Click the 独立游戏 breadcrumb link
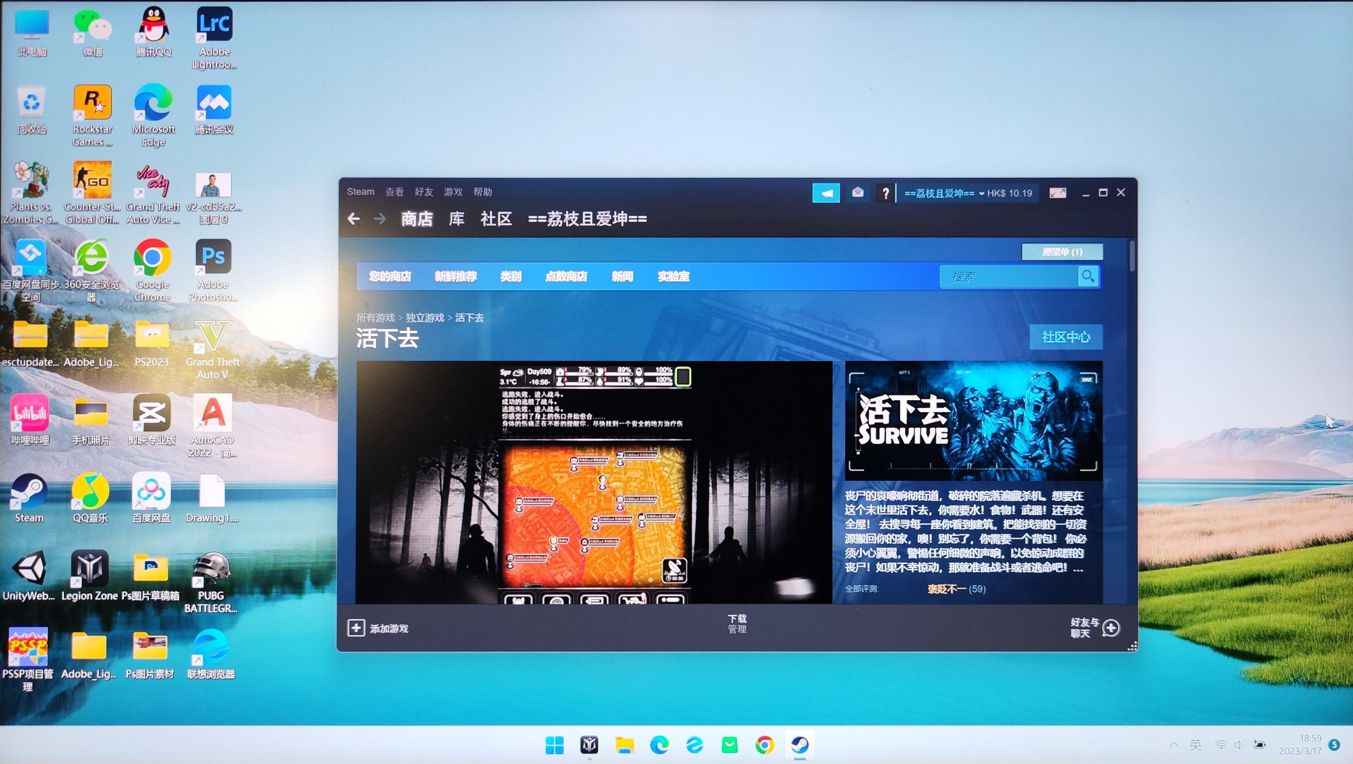The width and height of the screenshot is (1353, 764). click(425, 318)
